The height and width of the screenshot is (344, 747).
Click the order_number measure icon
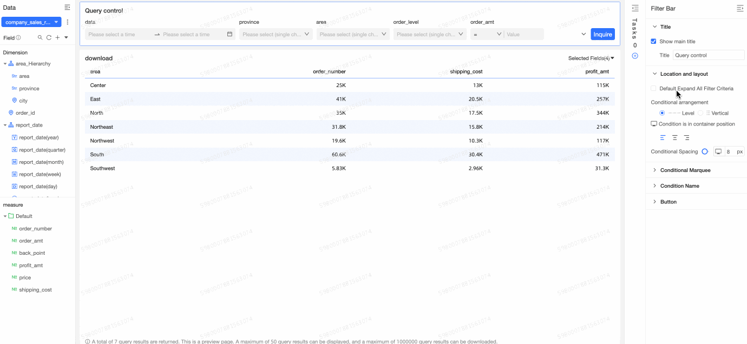pos(14,228)
